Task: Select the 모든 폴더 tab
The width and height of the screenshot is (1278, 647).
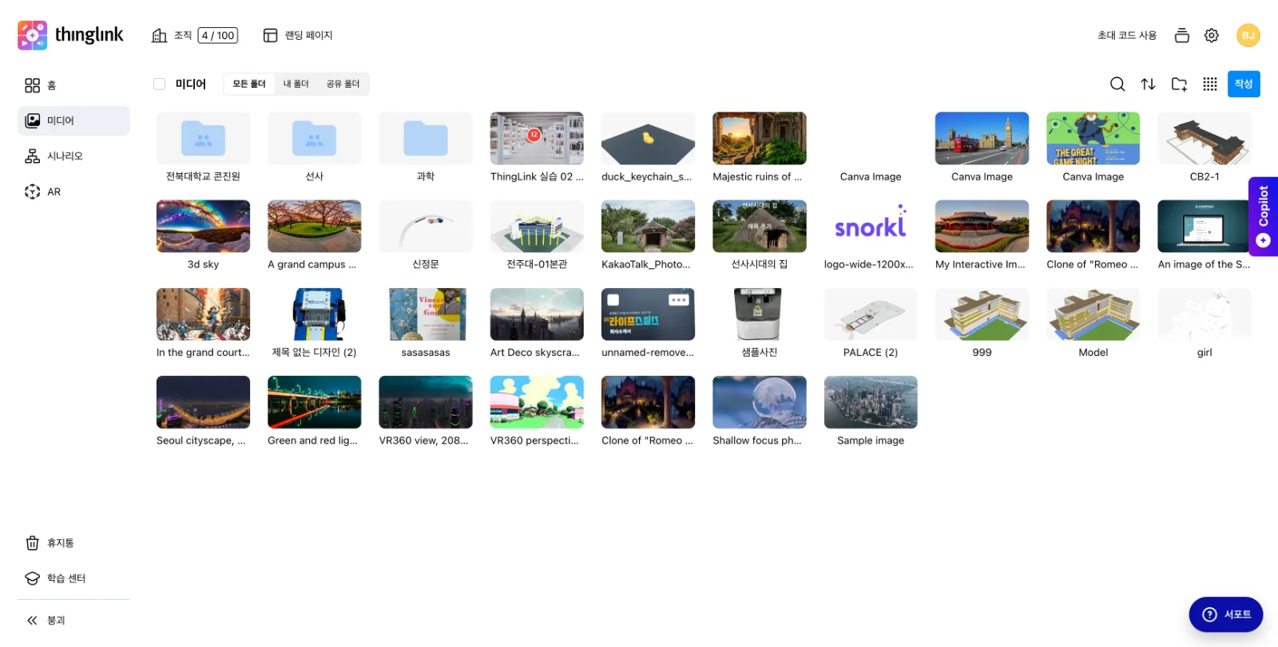Action: tap(249, 84)
